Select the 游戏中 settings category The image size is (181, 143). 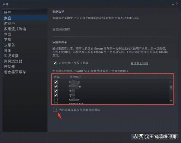(9, 24)
